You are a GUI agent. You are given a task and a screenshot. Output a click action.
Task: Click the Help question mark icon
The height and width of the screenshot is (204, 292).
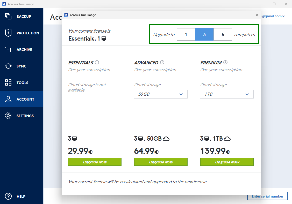coord(8,196)
